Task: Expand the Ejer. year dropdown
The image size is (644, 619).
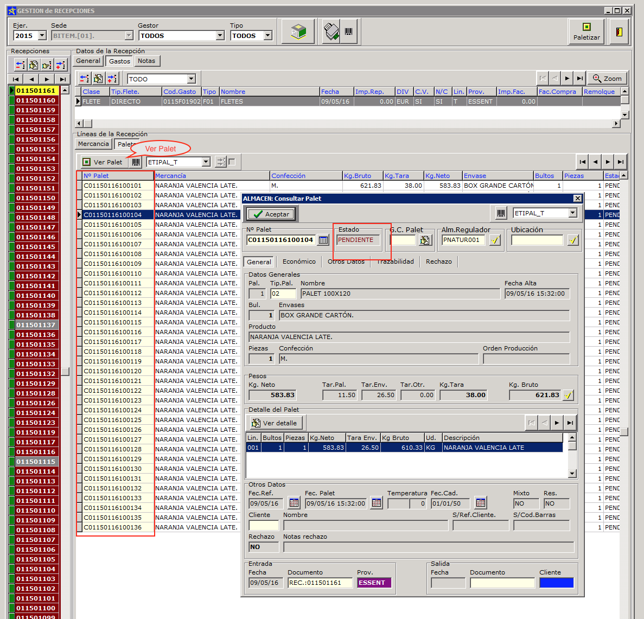Action: [42, 36]
